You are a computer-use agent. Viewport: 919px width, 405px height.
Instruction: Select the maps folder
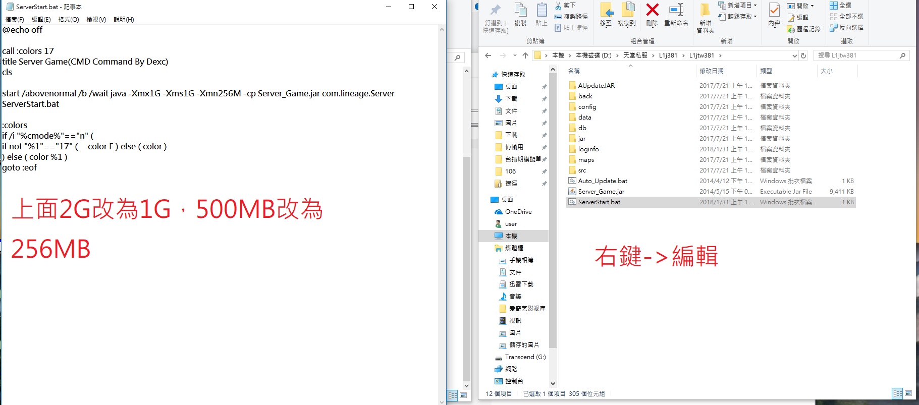(586, 160)
